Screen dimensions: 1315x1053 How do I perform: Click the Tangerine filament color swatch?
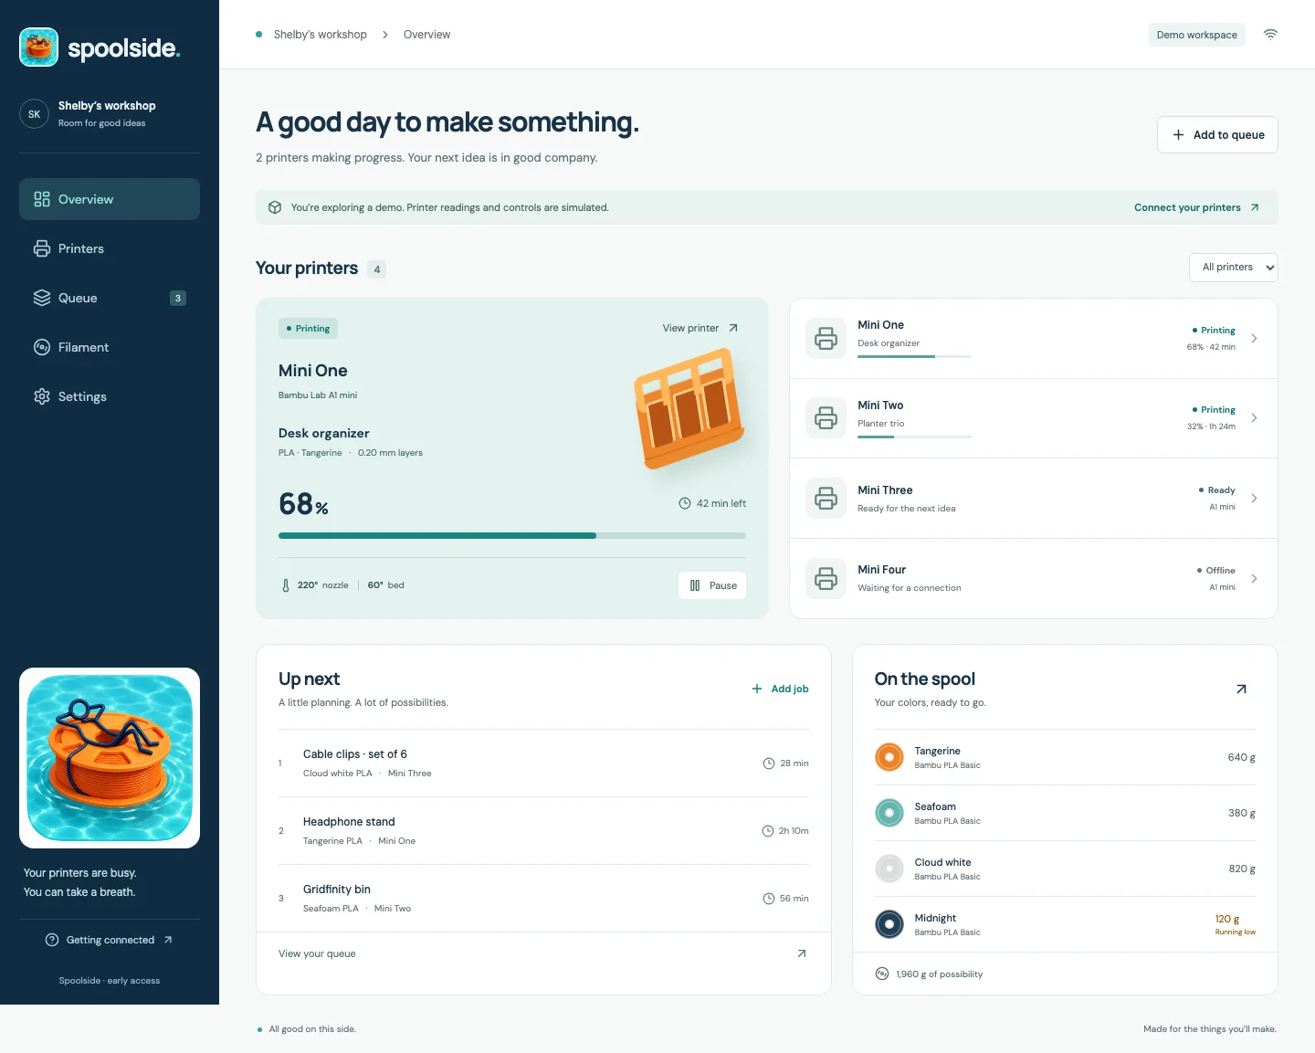[889, 757]
